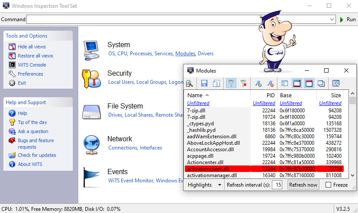The image size is (358, 213).
Task: Click the copy icon in Modules toolbar
Action: click(x=216, y=83)
